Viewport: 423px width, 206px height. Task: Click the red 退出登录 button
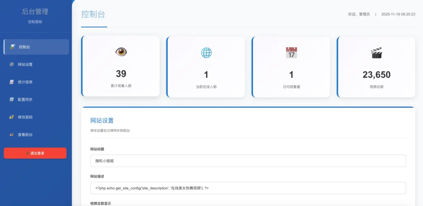point(35,153)
